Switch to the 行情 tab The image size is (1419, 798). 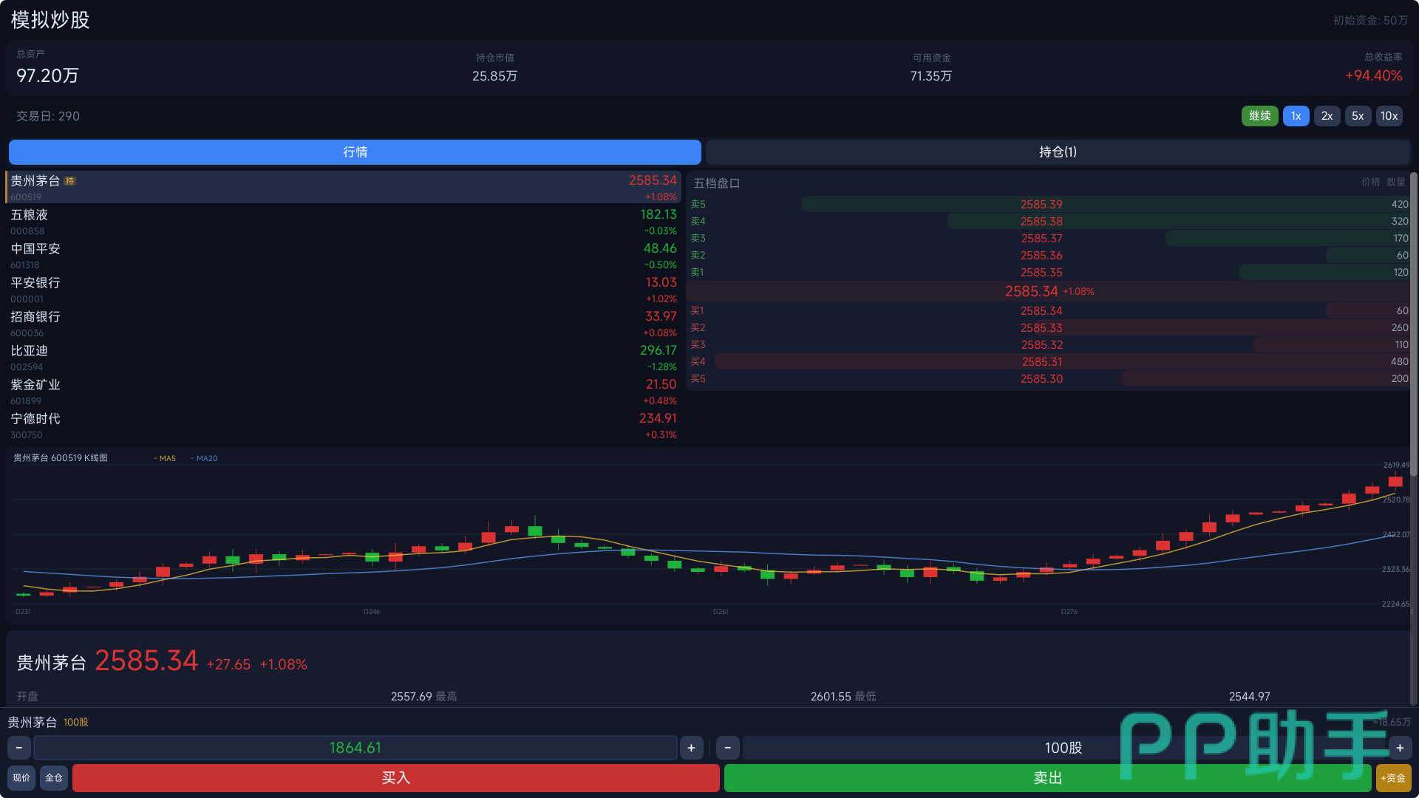pos(355,152)
